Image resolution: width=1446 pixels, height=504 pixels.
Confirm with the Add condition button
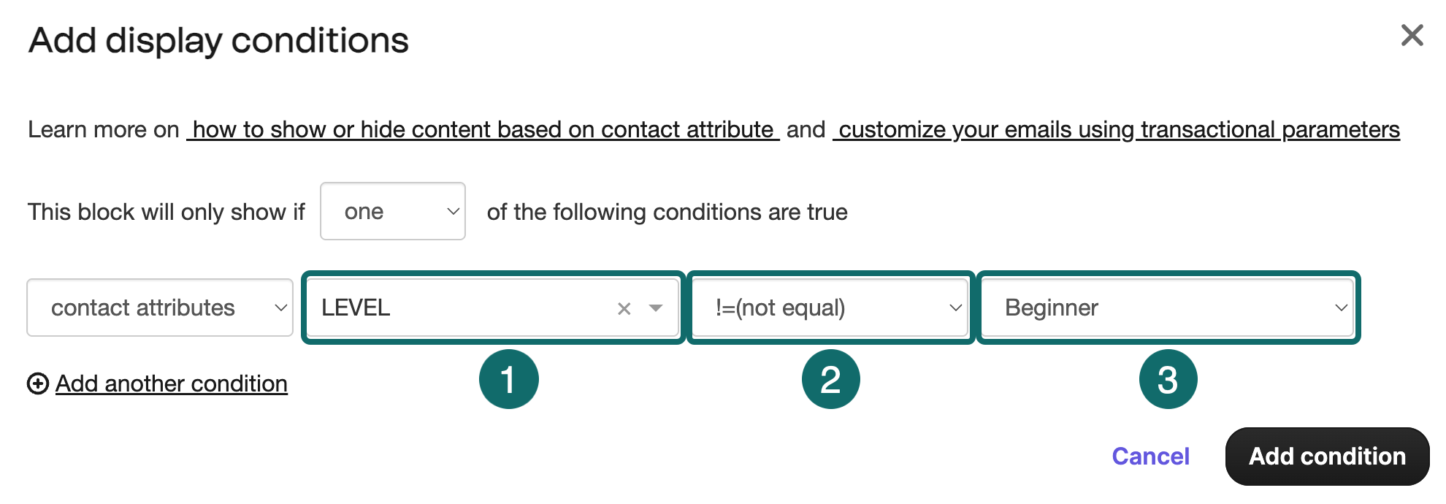1327,456
